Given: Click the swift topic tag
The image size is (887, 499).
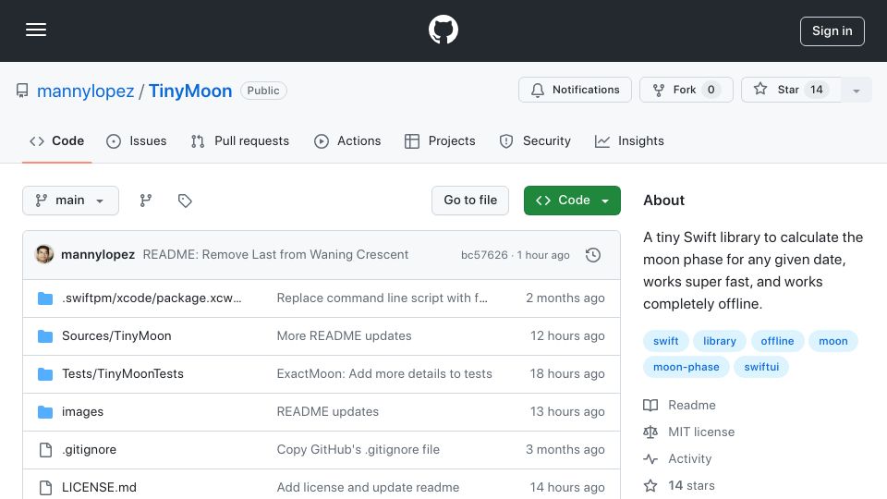Looking at the screenshot, I should tap(666, 341).
